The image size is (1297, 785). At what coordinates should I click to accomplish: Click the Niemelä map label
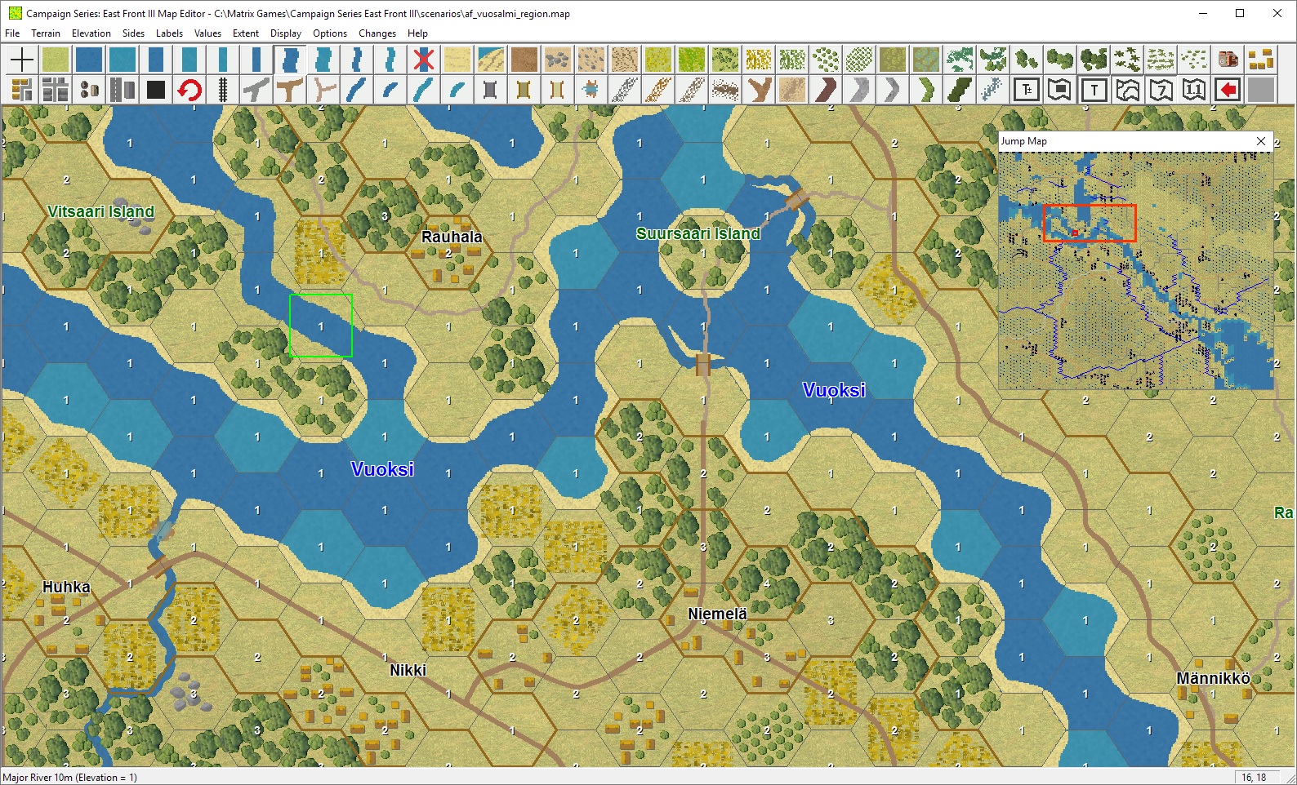pos(717,614)
